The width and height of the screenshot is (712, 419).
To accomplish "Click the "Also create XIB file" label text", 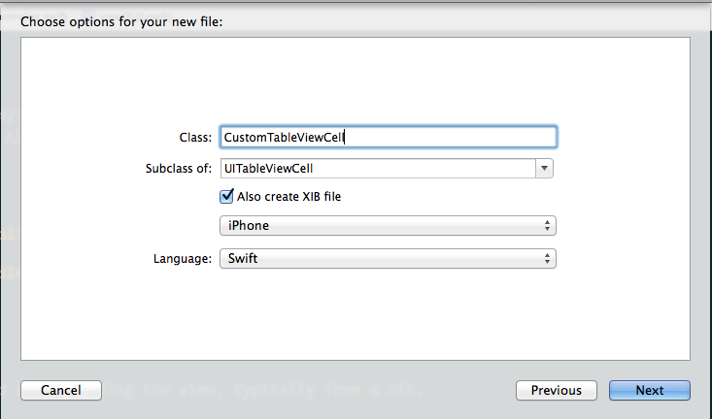I will [x=288, y=196].
